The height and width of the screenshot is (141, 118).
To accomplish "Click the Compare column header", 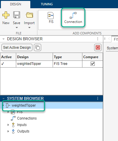I will (x=92, y=57).
